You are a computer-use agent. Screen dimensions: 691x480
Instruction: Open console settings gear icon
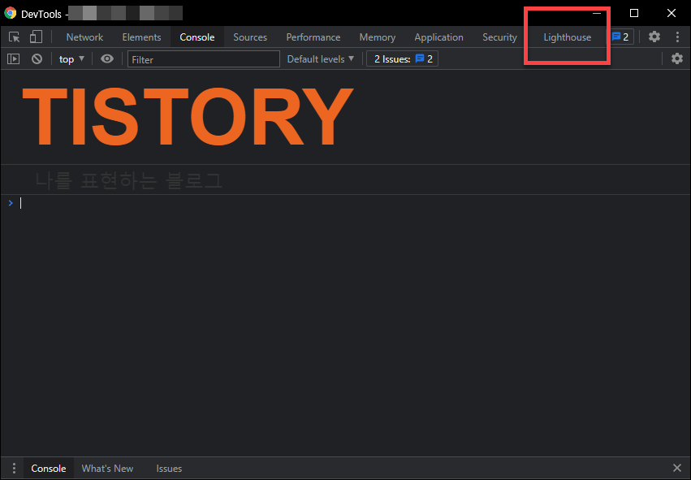click(x=677, y=58)
